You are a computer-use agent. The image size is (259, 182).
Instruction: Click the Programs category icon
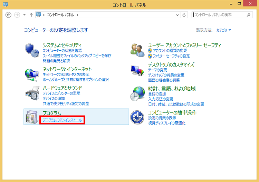click(32, 117)
